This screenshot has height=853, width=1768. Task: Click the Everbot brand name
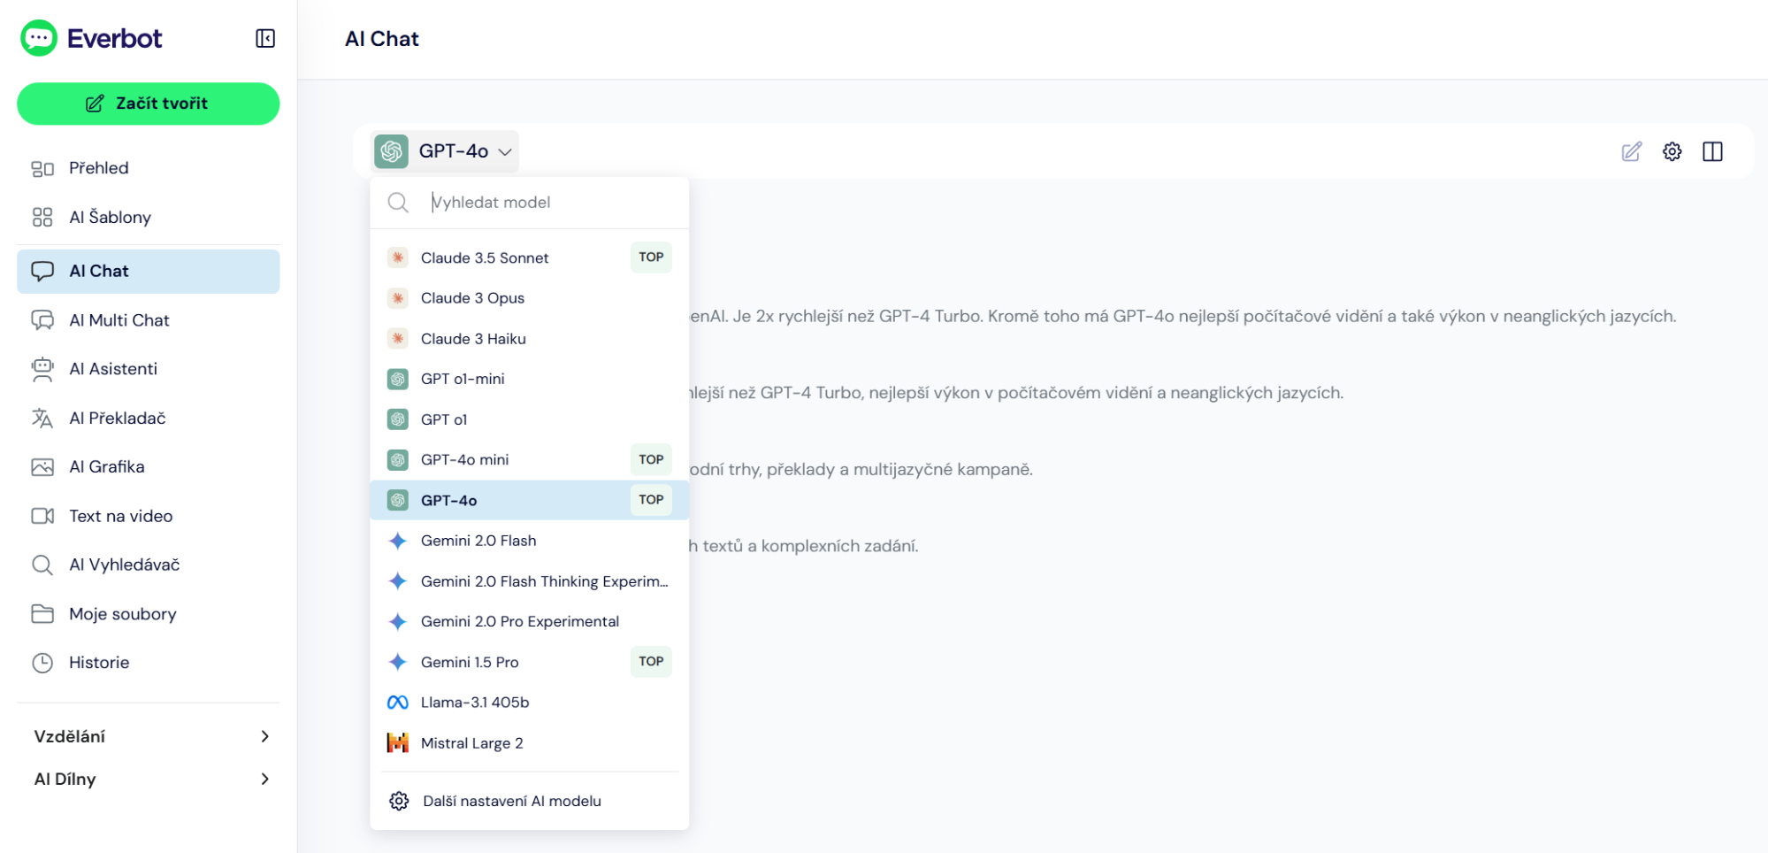[x=115, y=38]
